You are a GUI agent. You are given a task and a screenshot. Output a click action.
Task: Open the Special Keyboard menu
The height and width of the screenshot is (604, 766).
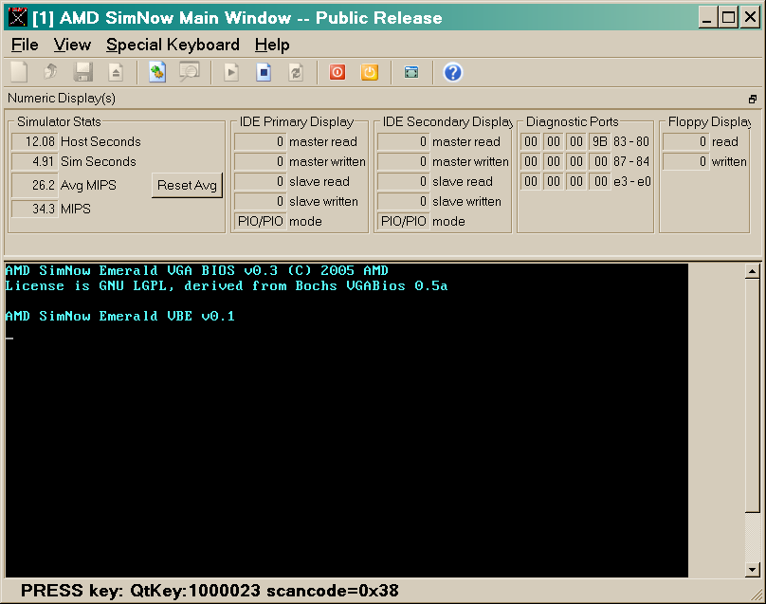(x=173, y=45)
